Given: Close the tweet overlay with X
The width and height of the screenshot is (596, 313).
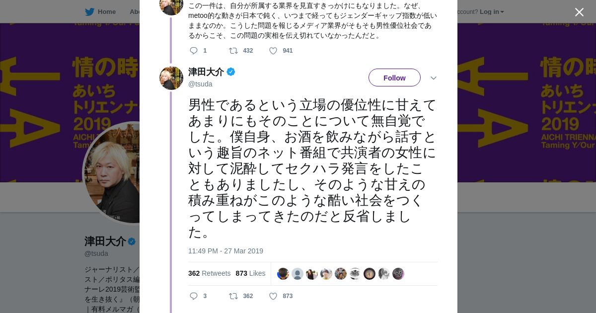Looking at the screenshot, I should (579, 12).
